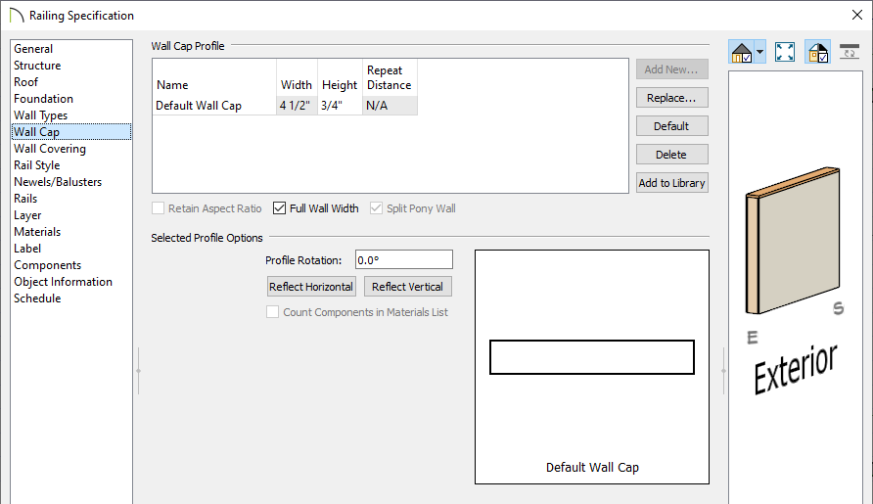The width and height of the screenshot is (873, 504).
Task: Click the Reflect Vertical button
Action: (407, 287)
